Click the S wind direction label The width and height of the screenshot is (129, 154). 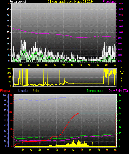[121, 77]
